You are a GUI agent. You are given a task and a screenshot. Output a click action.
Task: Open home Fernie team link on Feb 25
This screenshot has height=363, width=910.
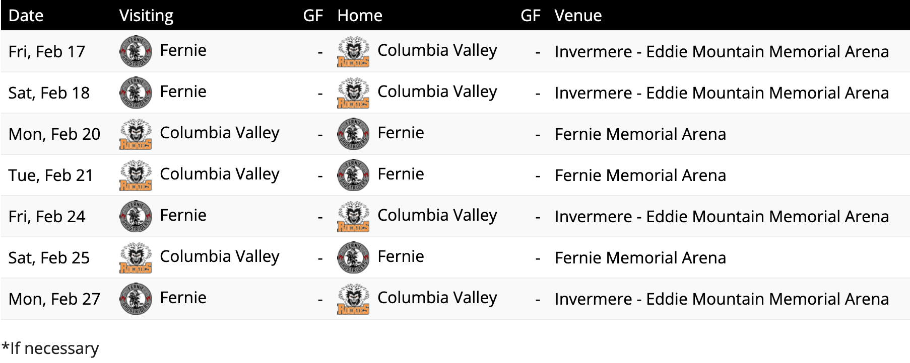tap(401, 256)
